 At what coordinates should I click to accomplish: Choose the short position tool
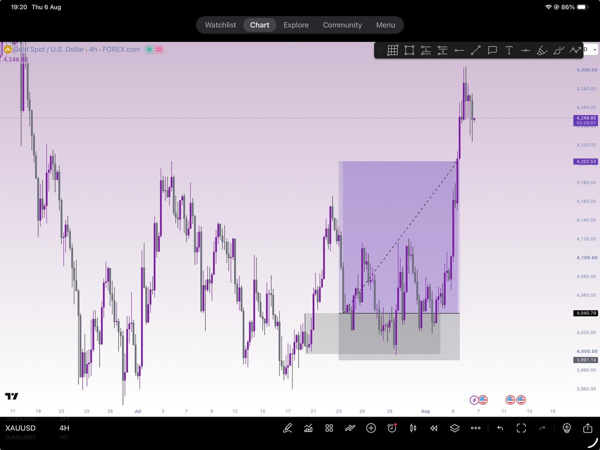click(x=442, y=50)
